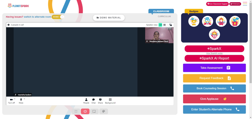Switch to speaker view layout icon
The image size is (252, 119).
click(x=160, y=25)
